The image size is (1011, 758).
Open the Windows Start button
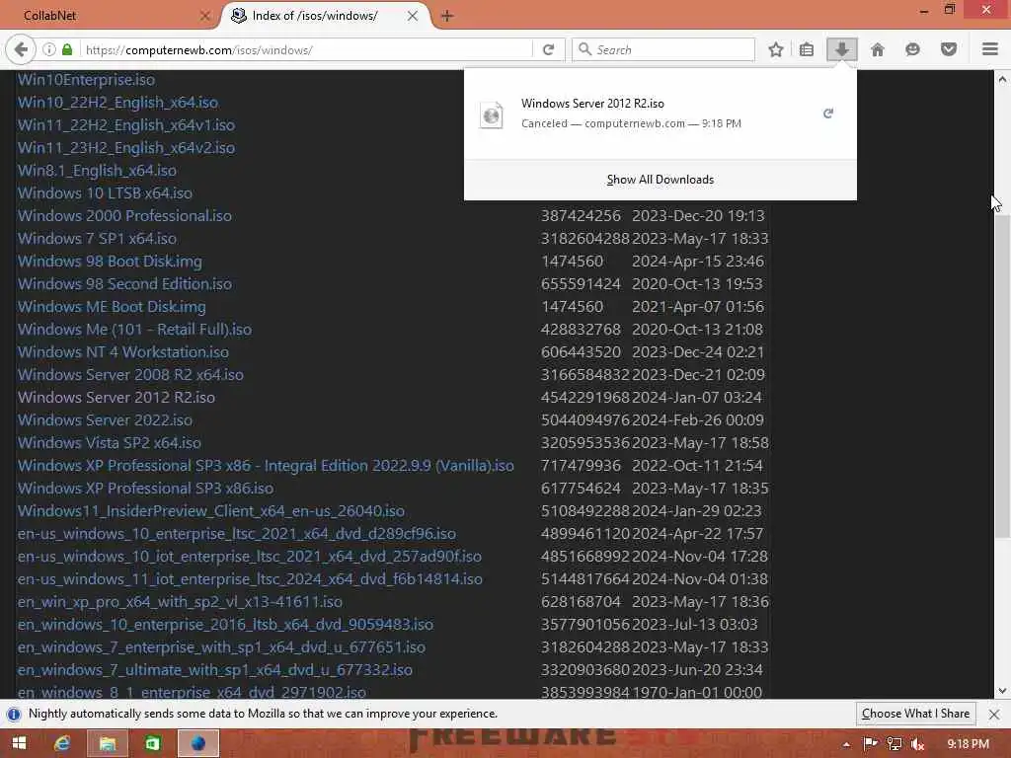(19, 743)
